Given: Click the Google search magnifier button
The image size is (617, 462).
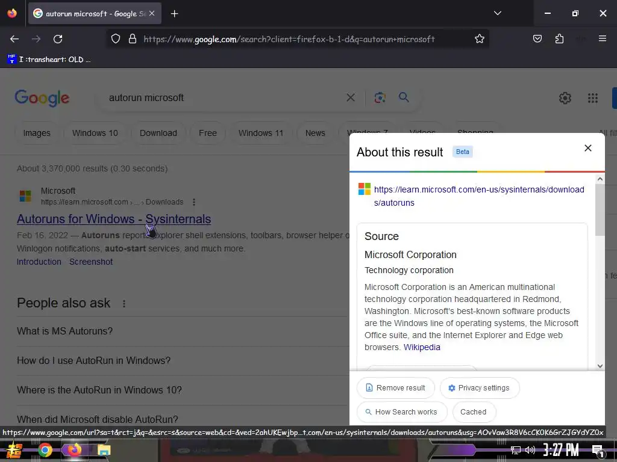Looking at the screenshot, I should [x=404, y=97].
